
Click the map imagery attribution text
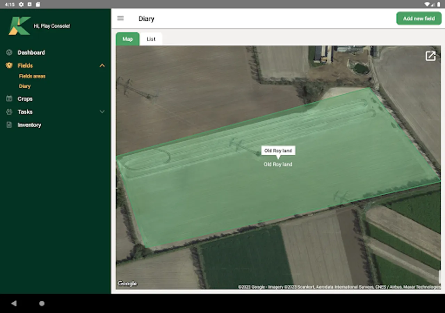[339, 287]
